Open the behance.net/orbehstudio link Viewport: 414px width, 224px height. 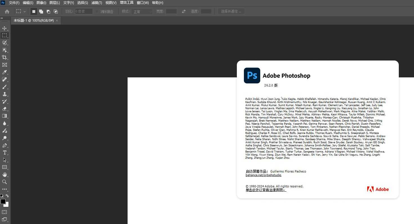263,175
